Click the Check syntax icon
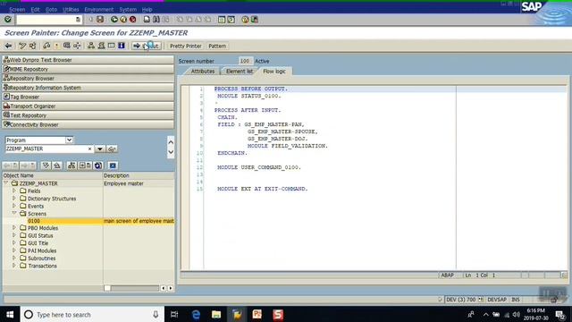Image resolution: width=572 pixels, height=322 pixels. pos(46,46)
